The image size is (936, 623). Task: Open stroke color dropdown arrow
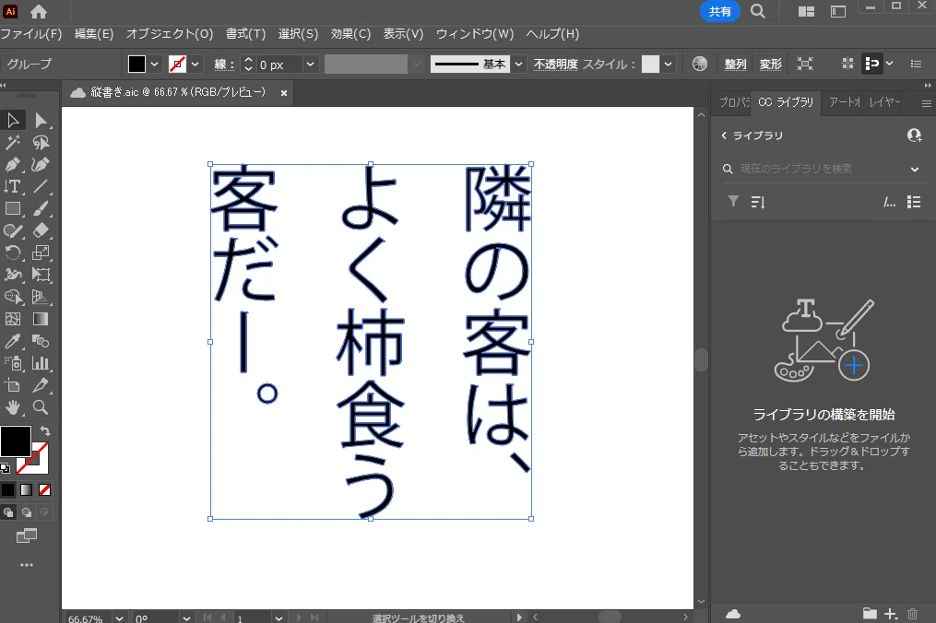(195, 64)
